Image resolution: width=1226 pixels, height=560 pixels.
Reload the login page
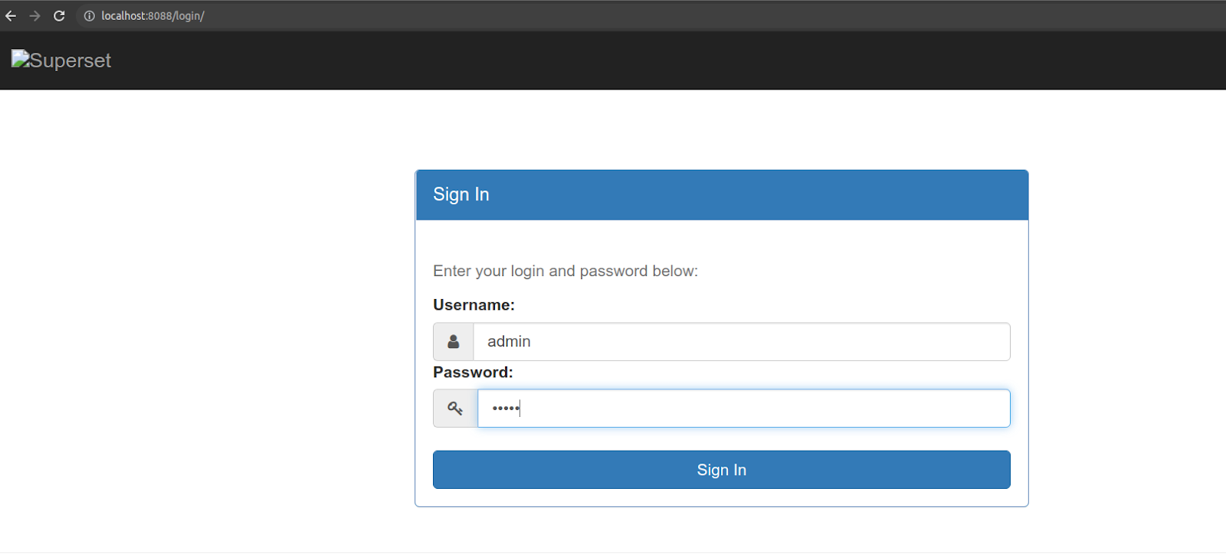[59, 15]
